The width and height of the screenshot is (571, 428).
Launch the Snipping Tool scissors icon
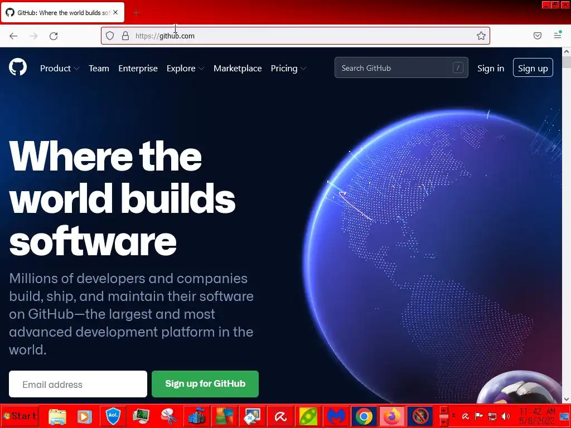168,416
